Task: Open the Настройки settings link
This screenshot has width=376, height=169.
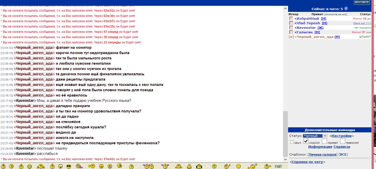Action: coord(341,136)
